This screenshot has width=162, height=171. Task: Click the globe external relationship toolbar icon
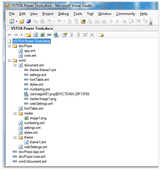[56, 35]
